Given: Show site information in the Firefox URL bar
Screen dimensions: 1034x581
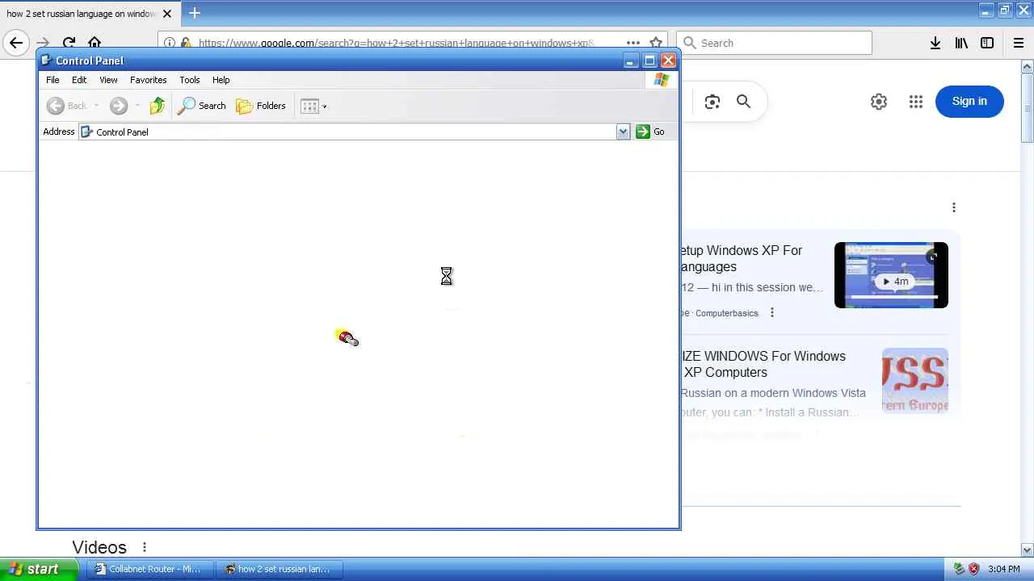Looking at the screenshot, I should (169, 43).
